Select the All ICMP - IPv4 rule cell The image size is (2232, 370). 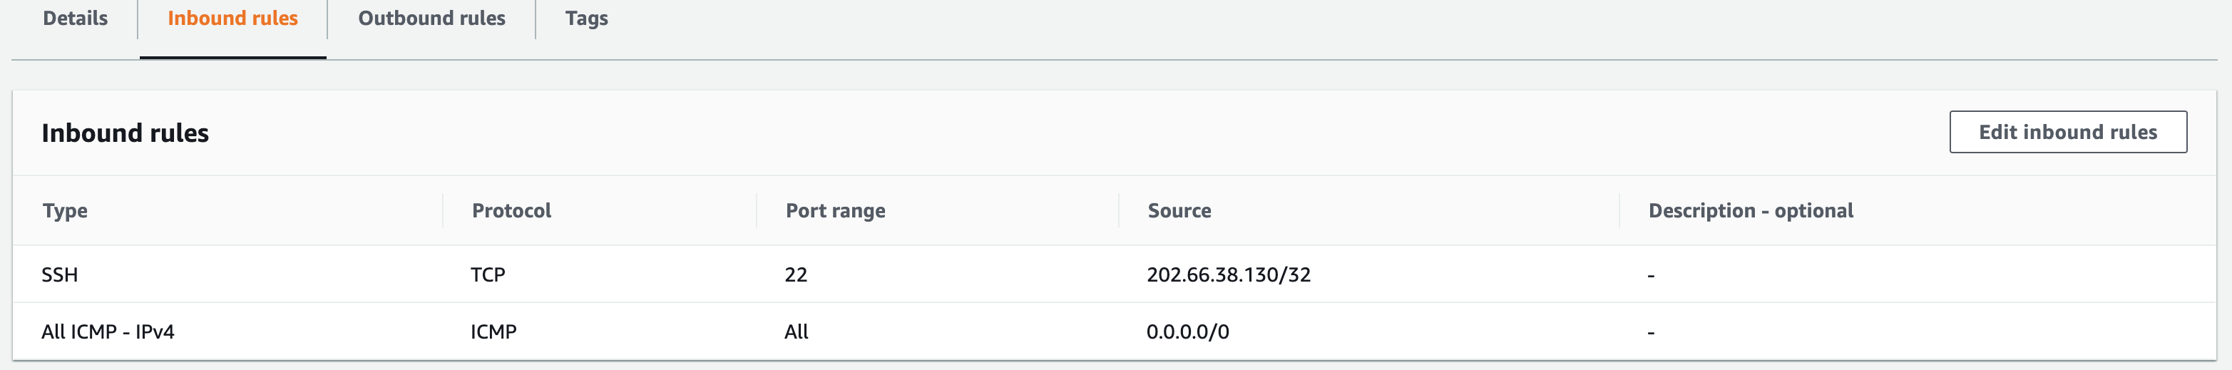[108, 332]
